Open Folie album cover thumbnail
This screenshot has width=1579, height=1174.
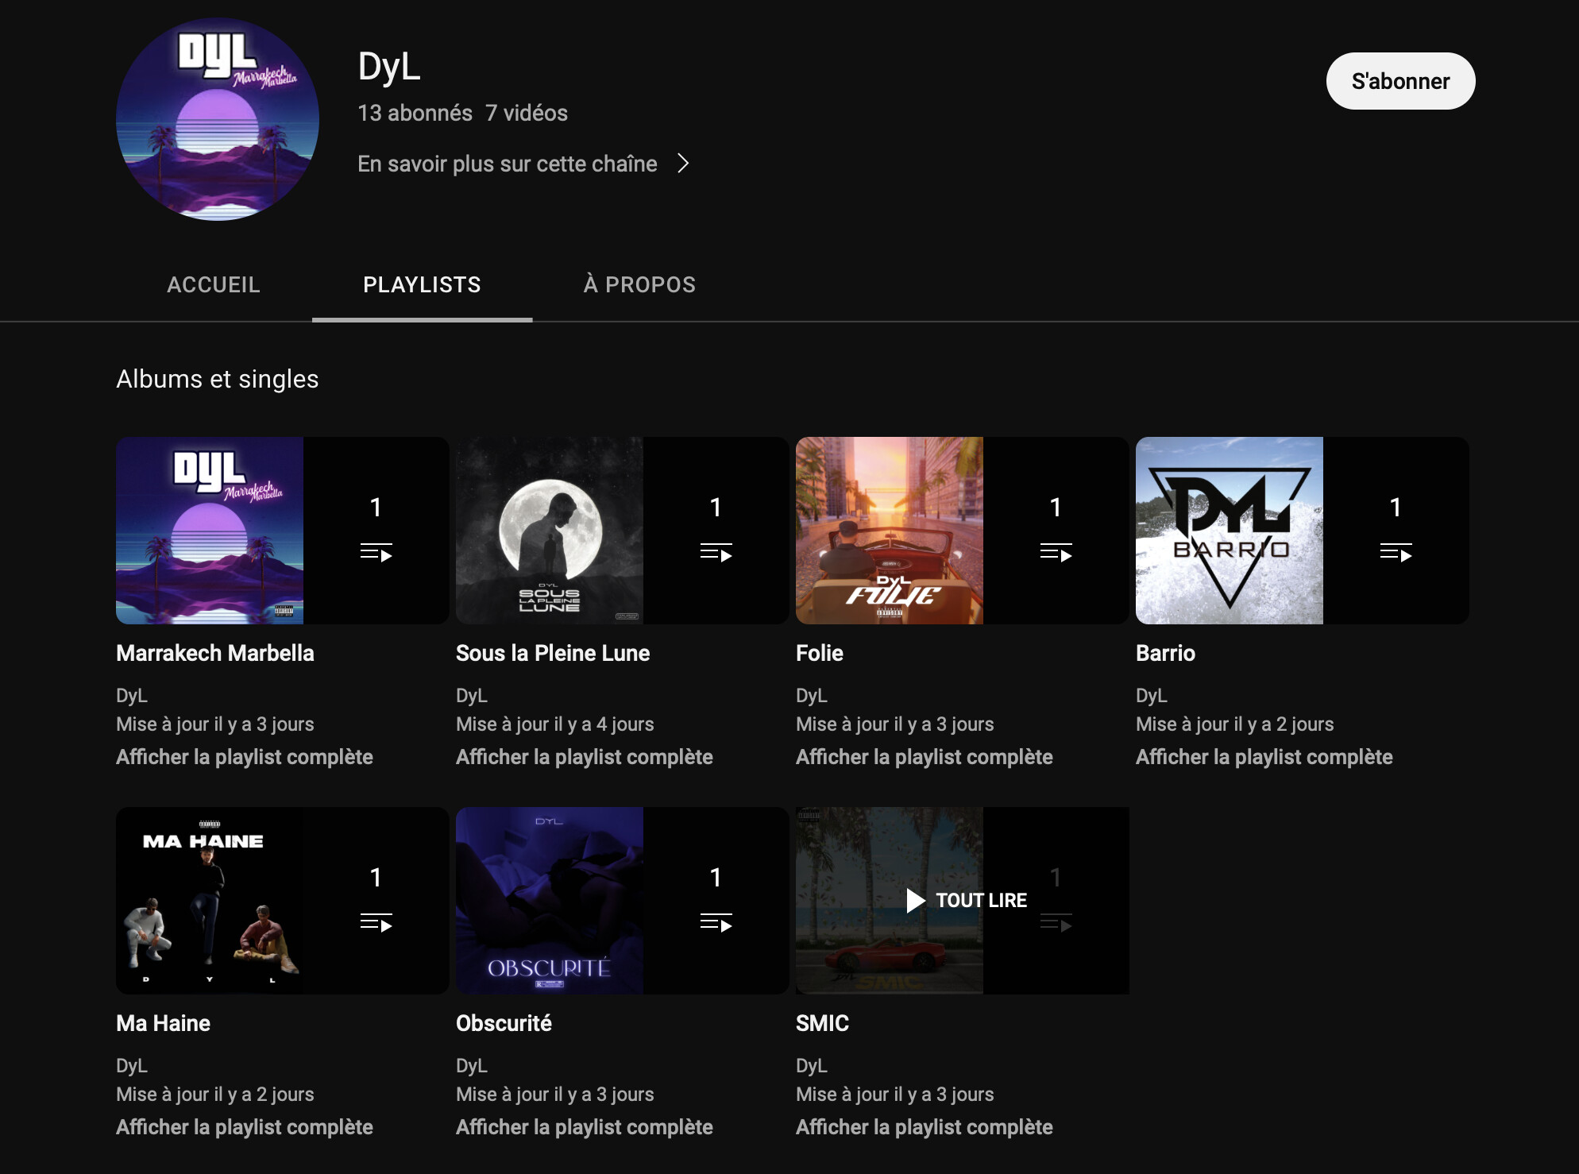[x=890, y=531]
